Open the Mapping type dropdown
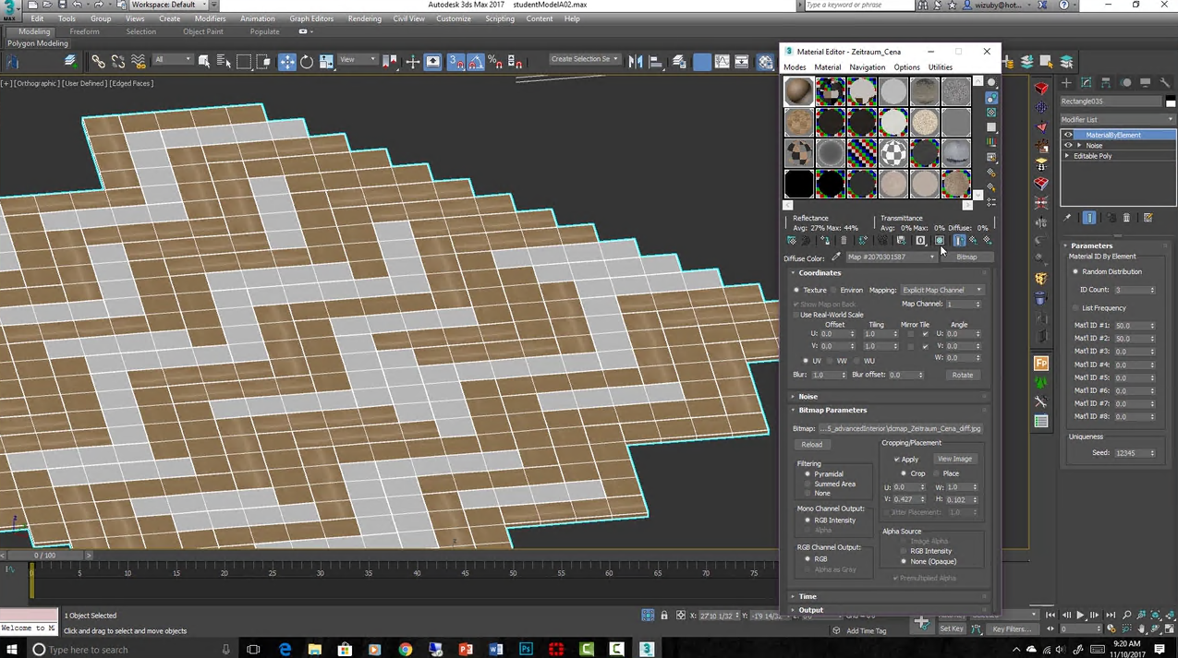This screenshot has width=1178, height=658. point(942,290)
